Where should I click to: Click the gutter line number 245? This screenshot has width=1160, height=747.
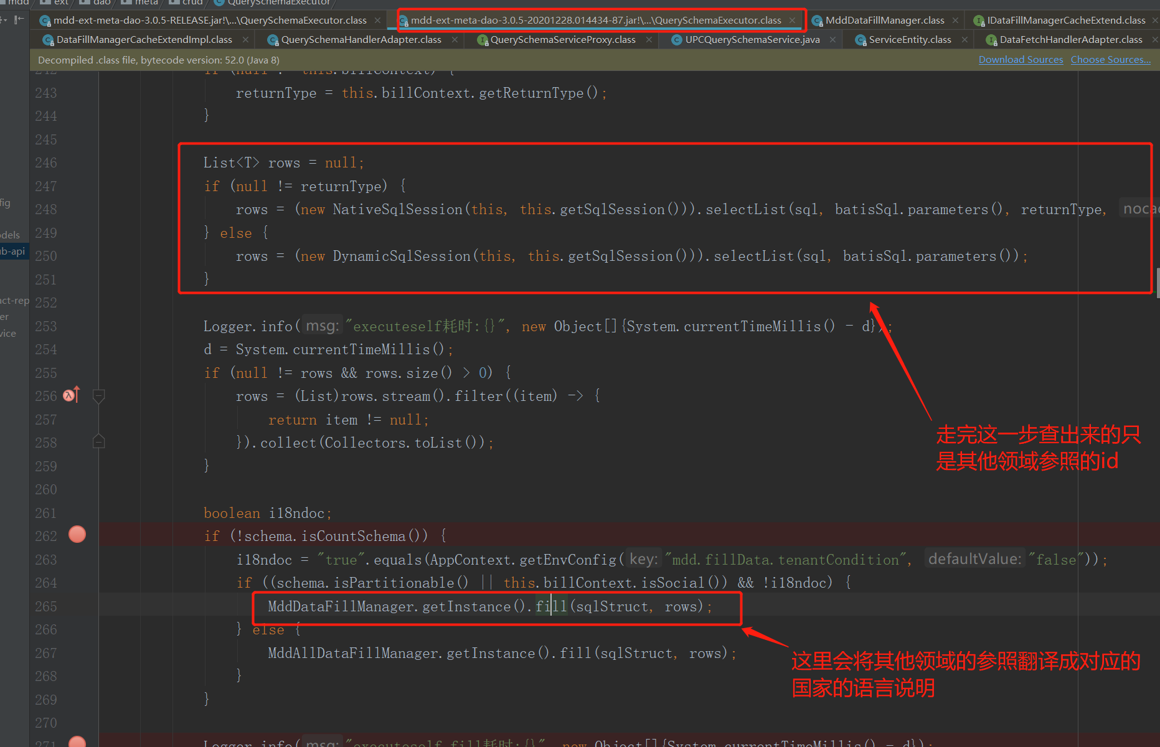(45, 140)
